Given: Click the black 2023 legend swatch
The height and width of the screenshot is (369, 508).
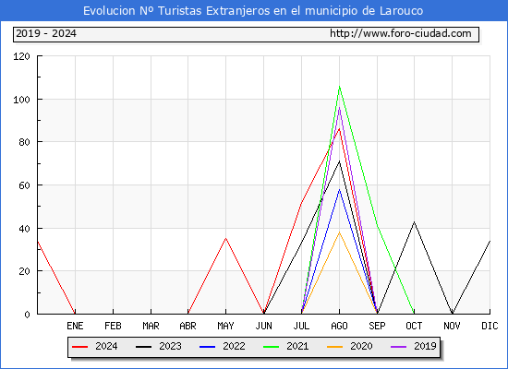Looking at the screenshot, I should 143,347.
